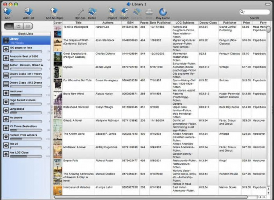
Task: Sort by Publisher column header
Action: (x=230, y=23)
